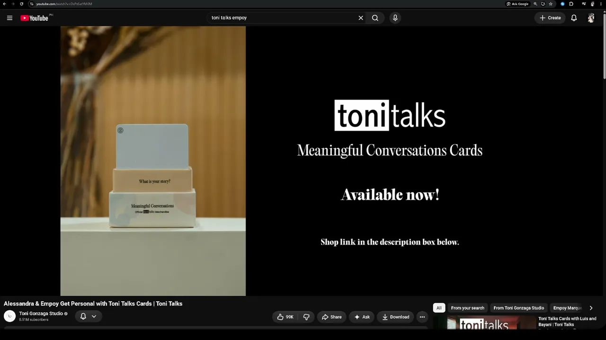The image size is (606, 340).
Task: Go to YouTube home via logo
Action: [x=34, y=18]
